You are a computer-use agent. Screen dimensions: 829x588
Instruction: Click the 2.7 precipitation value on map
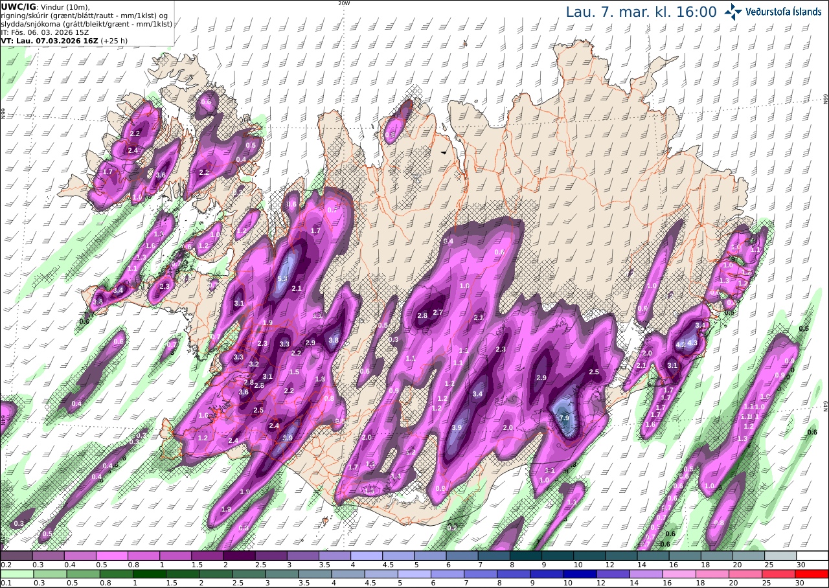(x=438, y=312)
